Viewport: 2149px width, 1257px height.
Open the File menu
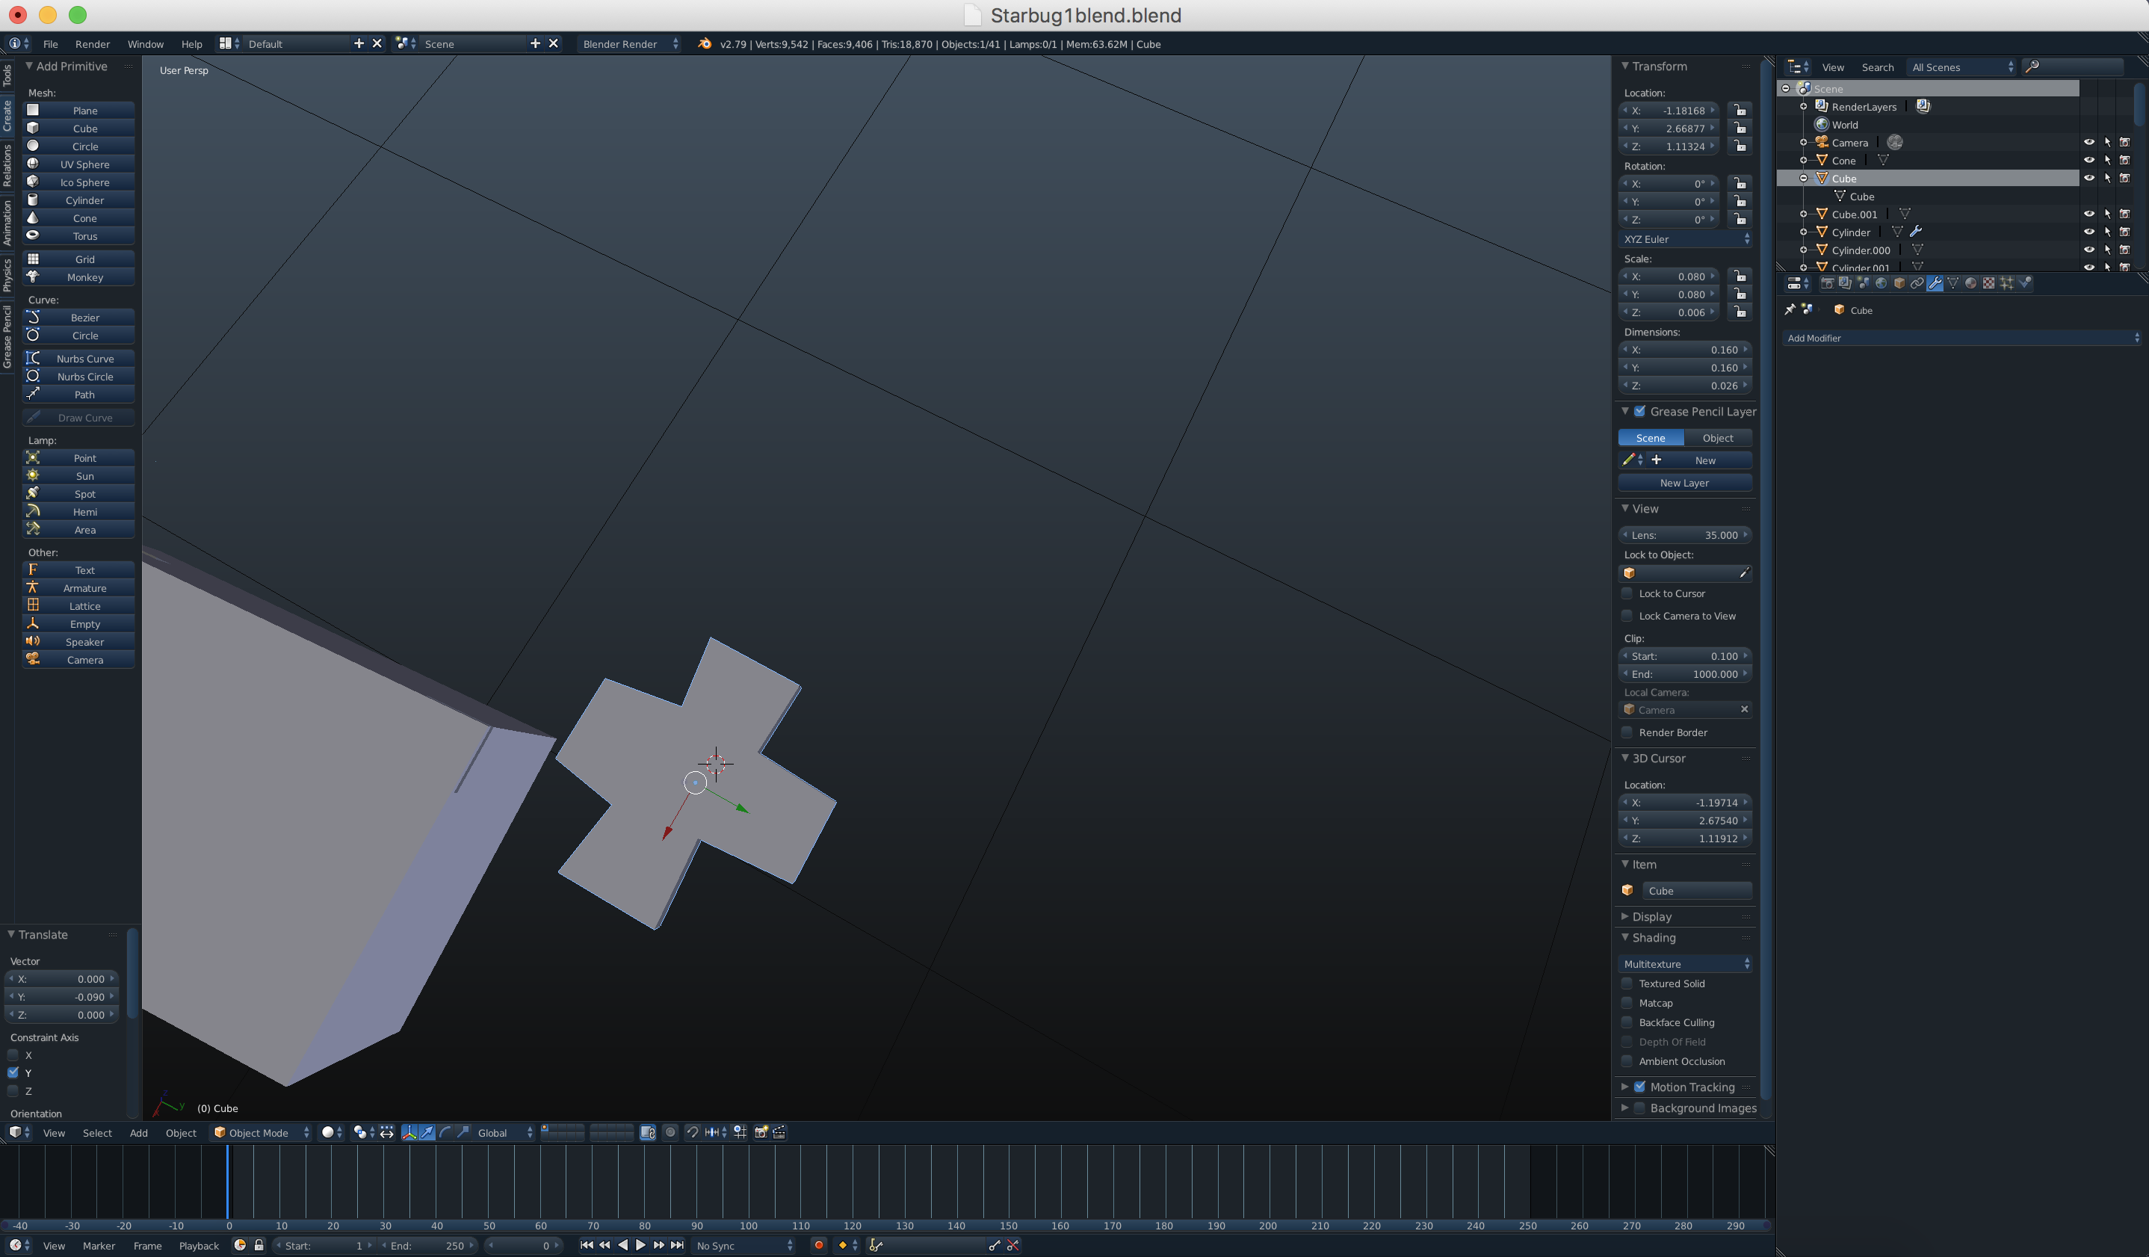pos(50,44)
